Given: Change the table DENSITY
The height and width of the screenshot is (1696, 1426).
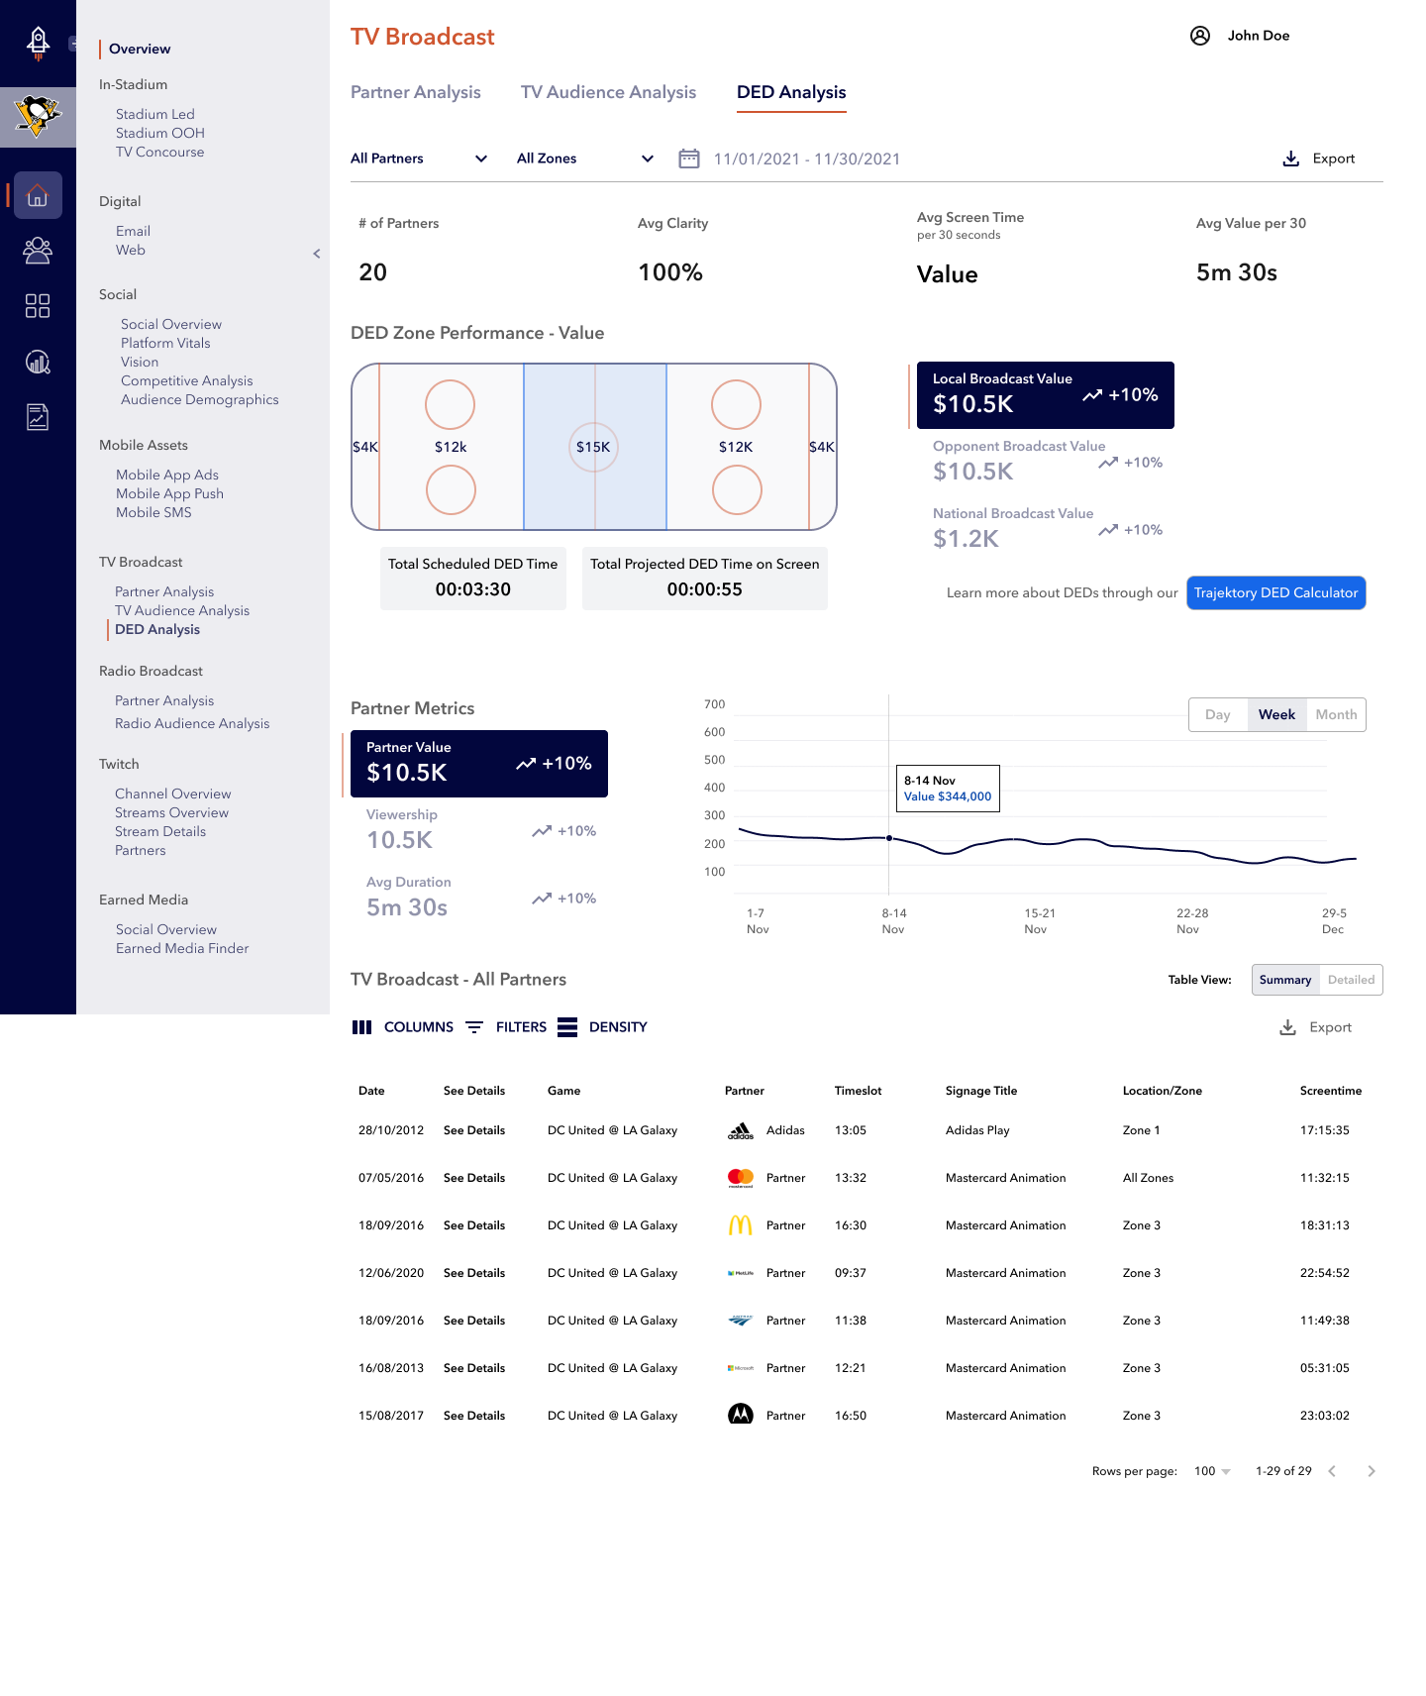Looking at the screenshot, I should click(602, 1027).
